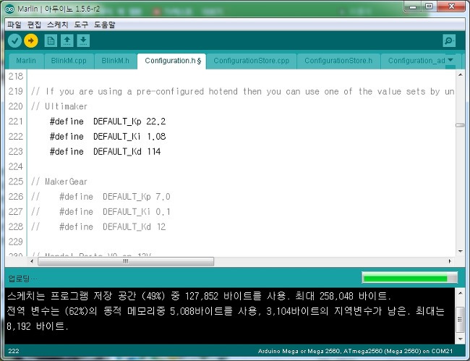Open the 도구 menu
Screen dimensions: 470x361
tap(81, 25)
